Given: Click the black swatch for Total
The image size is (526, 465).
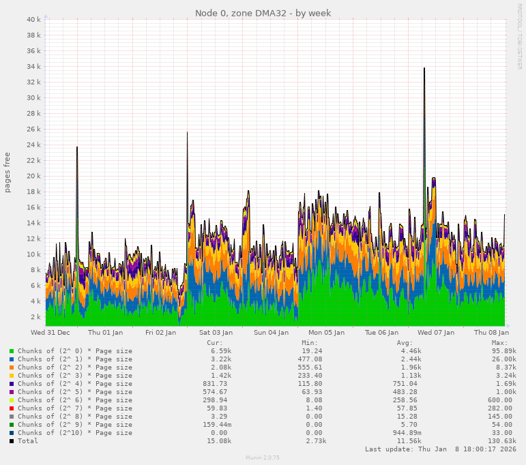Looking at the screenshot, I should 12,441.
